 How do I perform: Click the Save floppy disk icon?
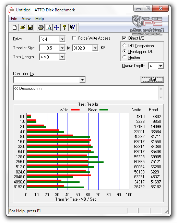(30, 27)
